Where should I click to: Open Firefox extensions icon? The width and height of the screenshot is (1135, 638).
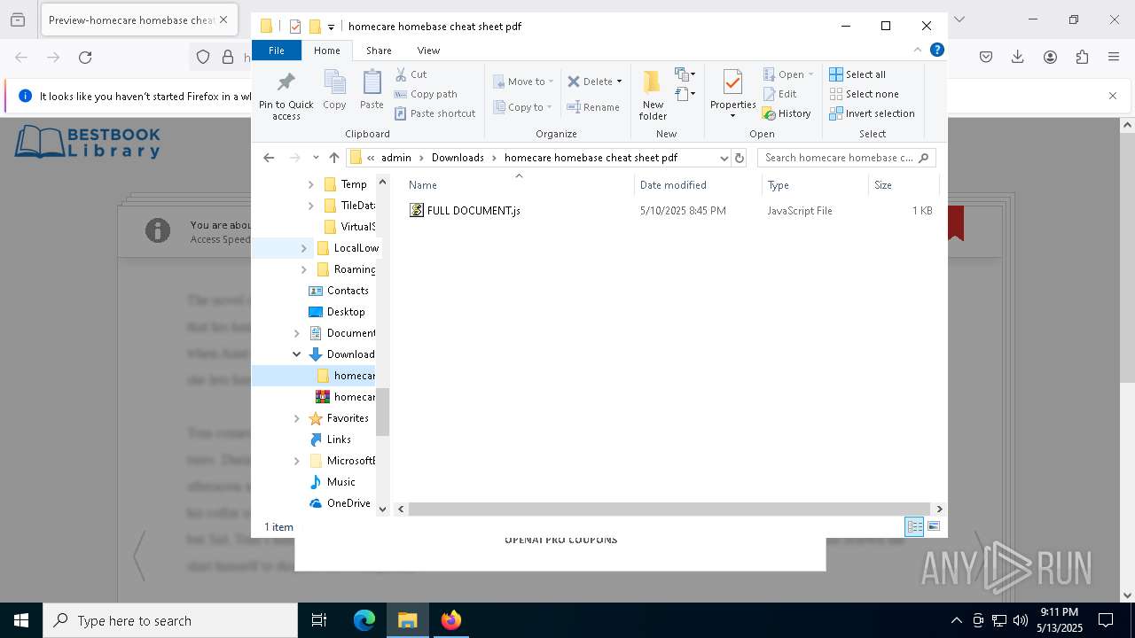pyautogui.click(x=1082, y=58)
